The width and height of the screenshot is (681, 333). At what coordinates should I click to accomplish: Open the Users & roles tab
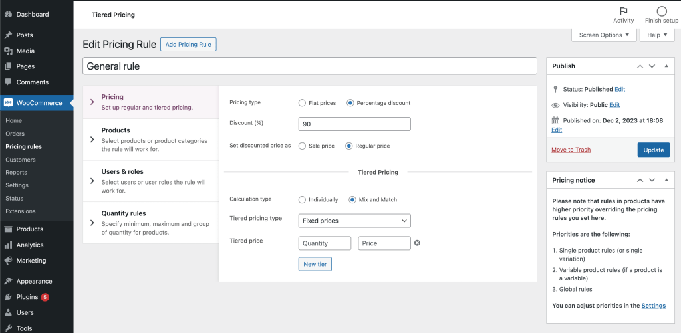pyautogui.click(x=122, y=172)
